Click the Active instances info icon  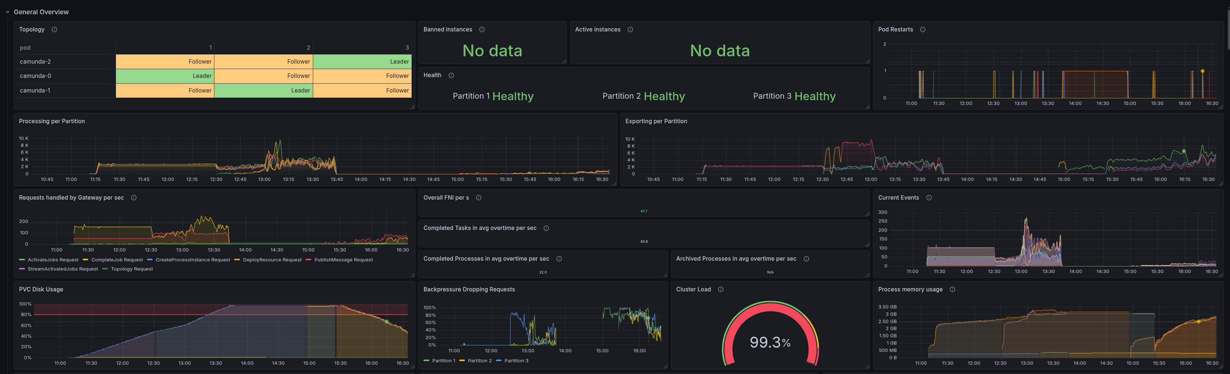[x=630, y=30]
